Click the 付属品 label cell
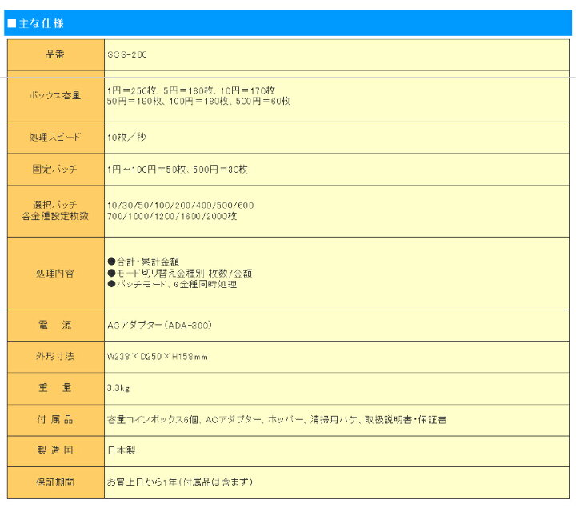Screen dimensions: 576x508 [x=56, y=420]
